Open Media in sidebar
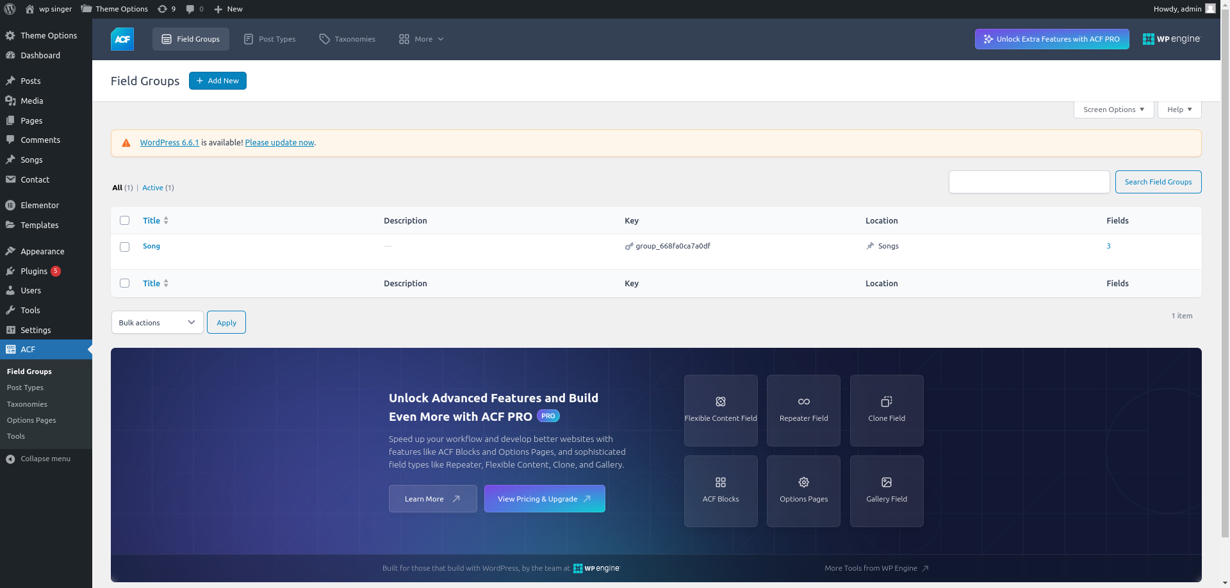 click(46, 101)
